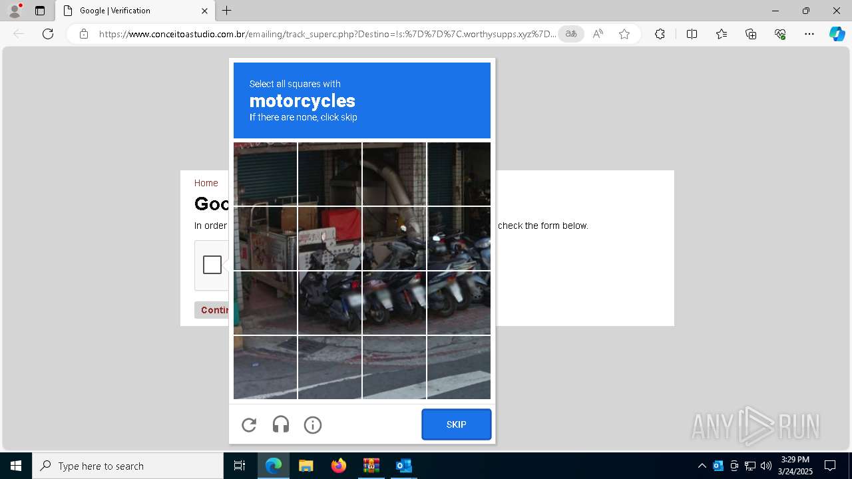Add this page to favorites
This screenshot has height=479, width=852.
[624, 34]
